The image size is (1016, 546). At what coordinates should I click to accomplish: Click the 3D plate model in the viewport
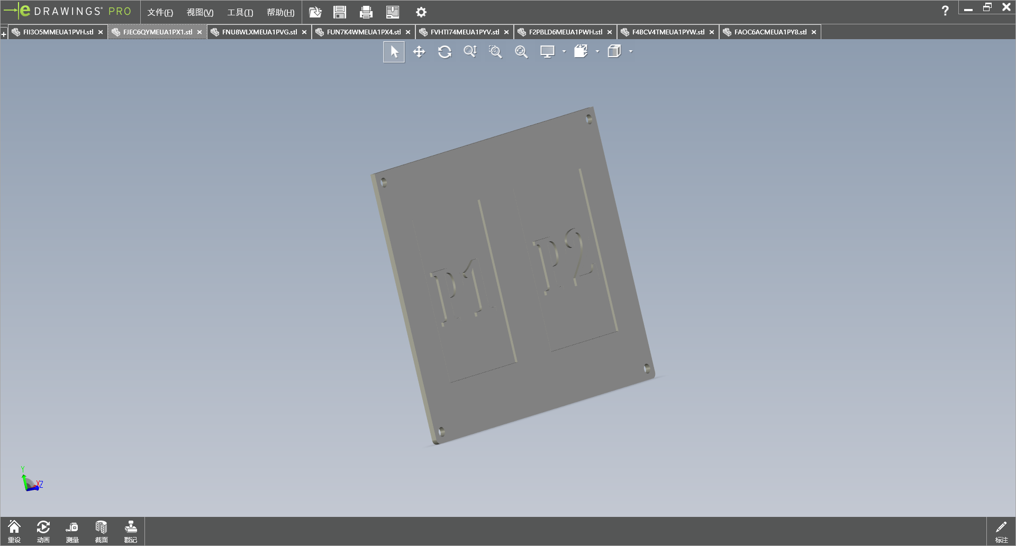[513, 276]
